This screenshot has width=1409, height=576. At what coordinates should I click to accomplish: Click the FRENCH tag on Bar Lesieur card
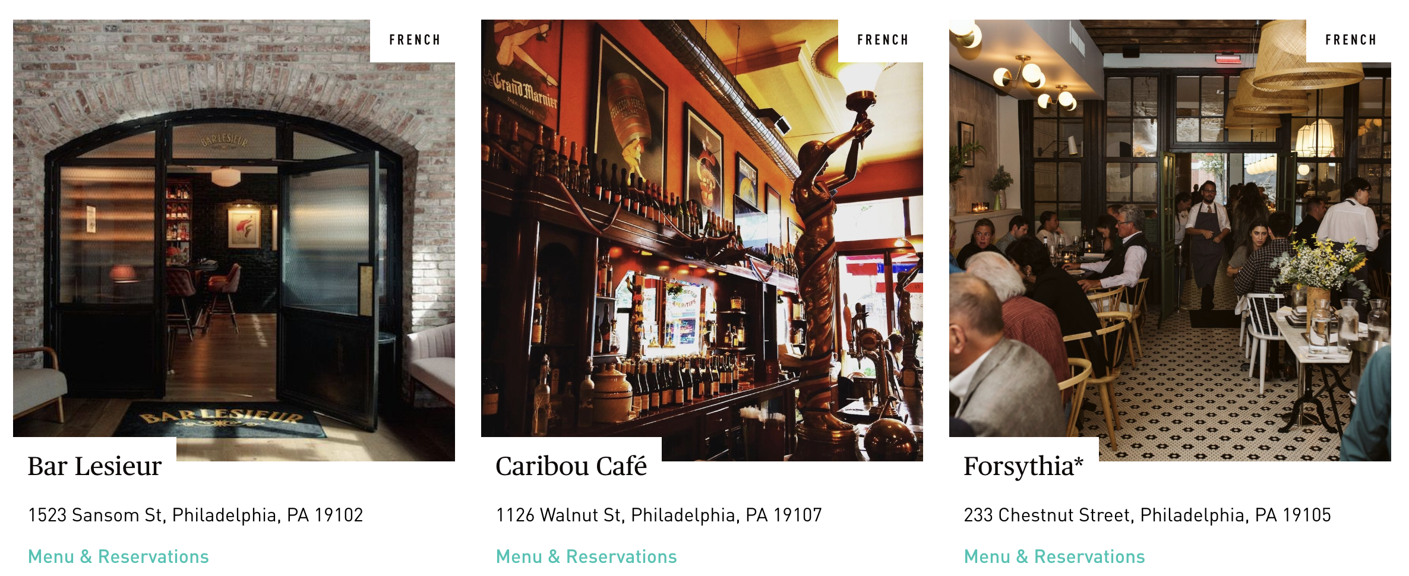(415, 40)
